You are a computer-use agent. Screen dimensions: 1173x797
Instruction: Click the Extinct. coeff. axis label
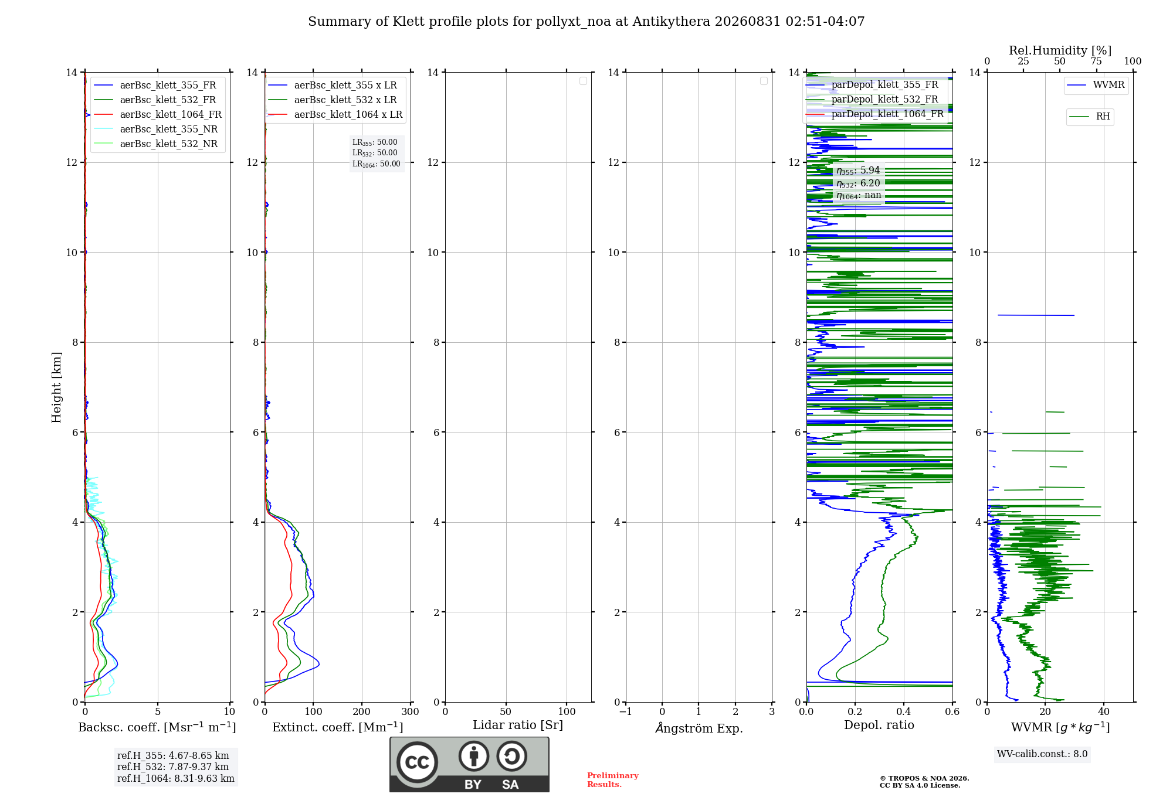(338, 727)
